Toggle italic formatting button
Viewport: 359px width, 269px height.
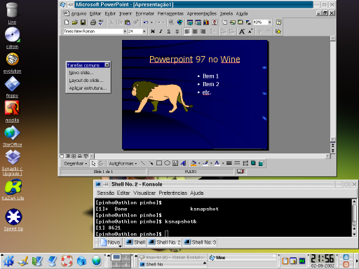161,32
